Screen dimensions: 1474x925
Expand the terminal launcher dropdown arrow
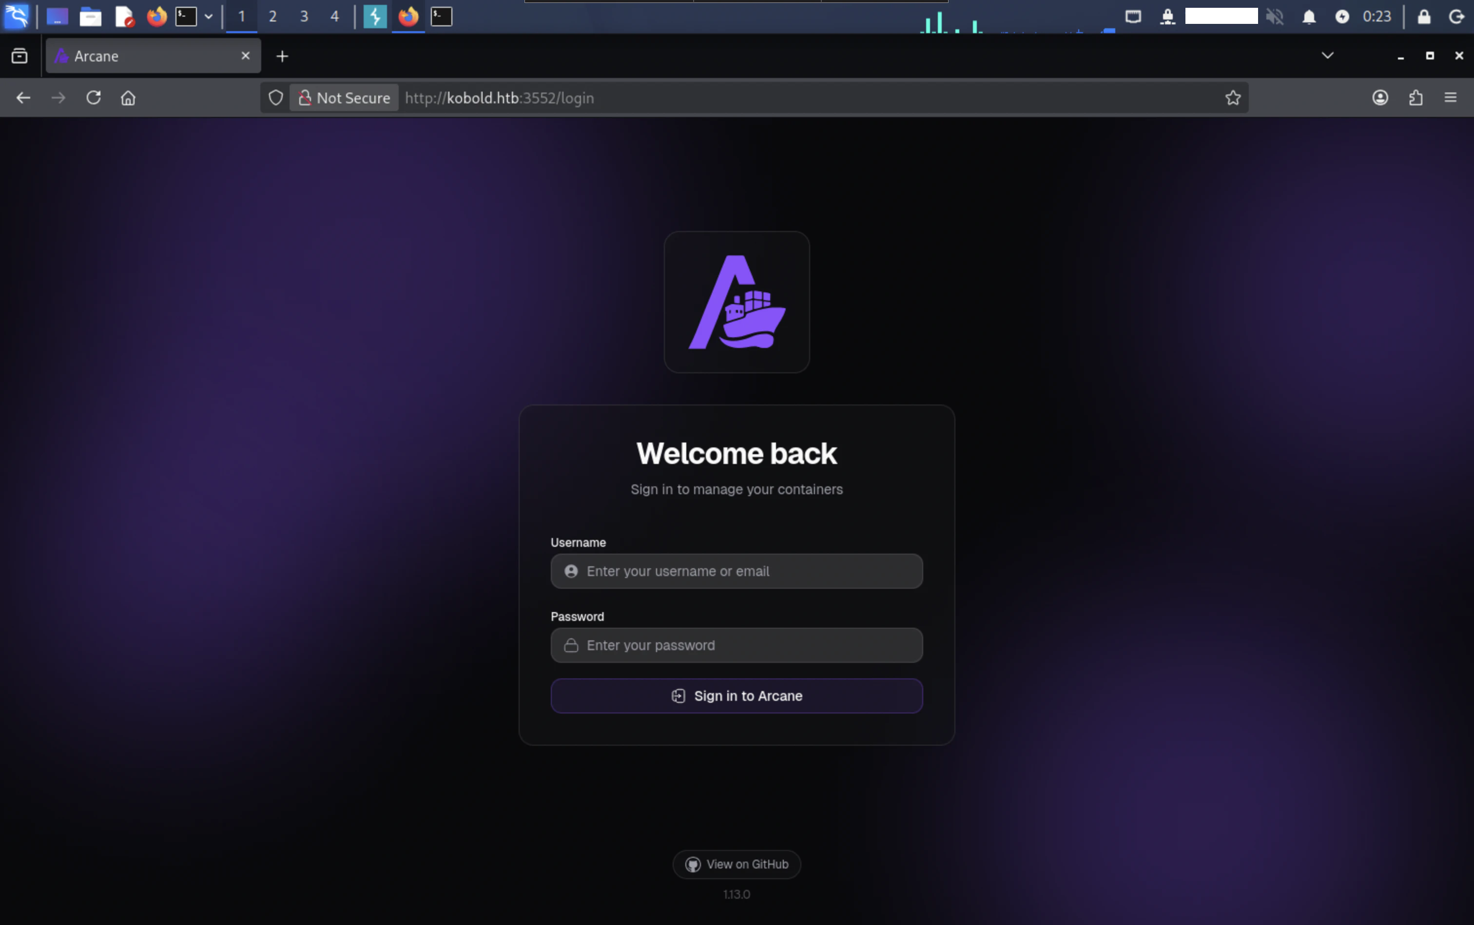click(x=209, y=17)
